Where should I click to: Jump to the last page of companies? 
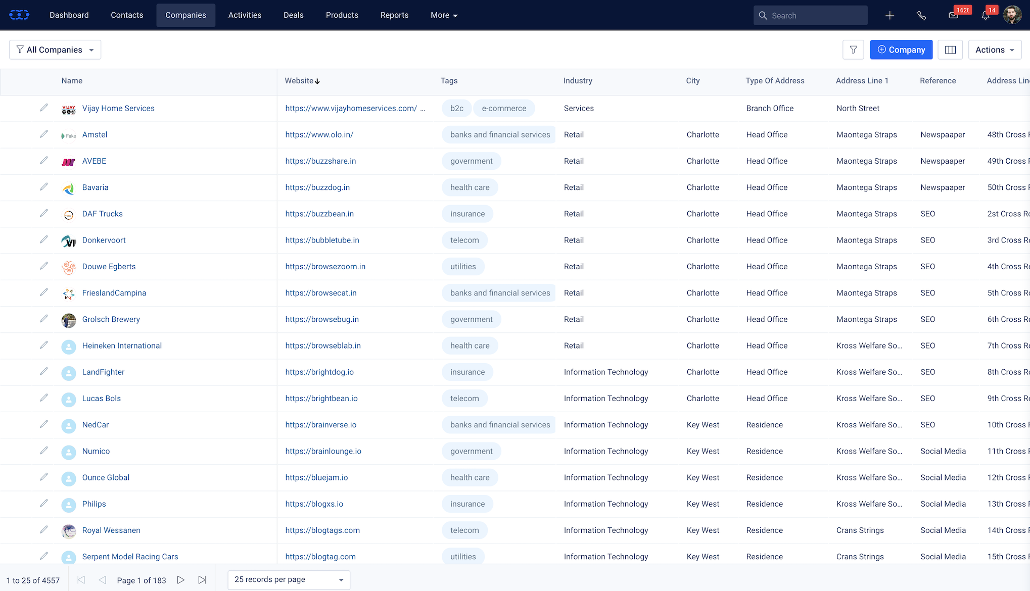(x=202, y=580)
